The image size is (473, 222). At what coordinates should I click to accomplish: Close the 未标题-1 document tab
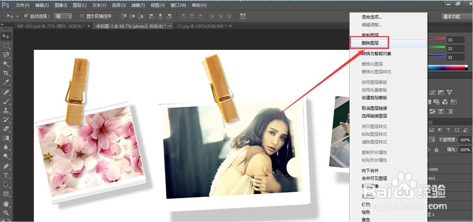[170, 26]
